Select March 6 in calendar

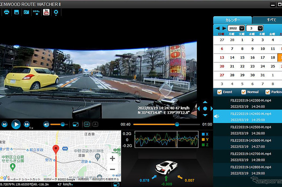pos(222,49)
